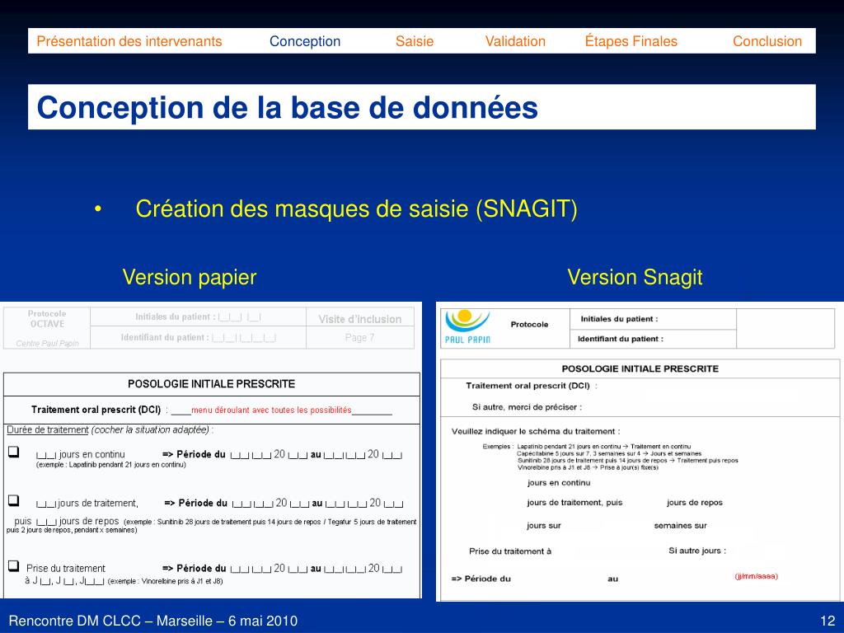Tick the 'jours en continu' checkbox

click(x=13, y=452)
